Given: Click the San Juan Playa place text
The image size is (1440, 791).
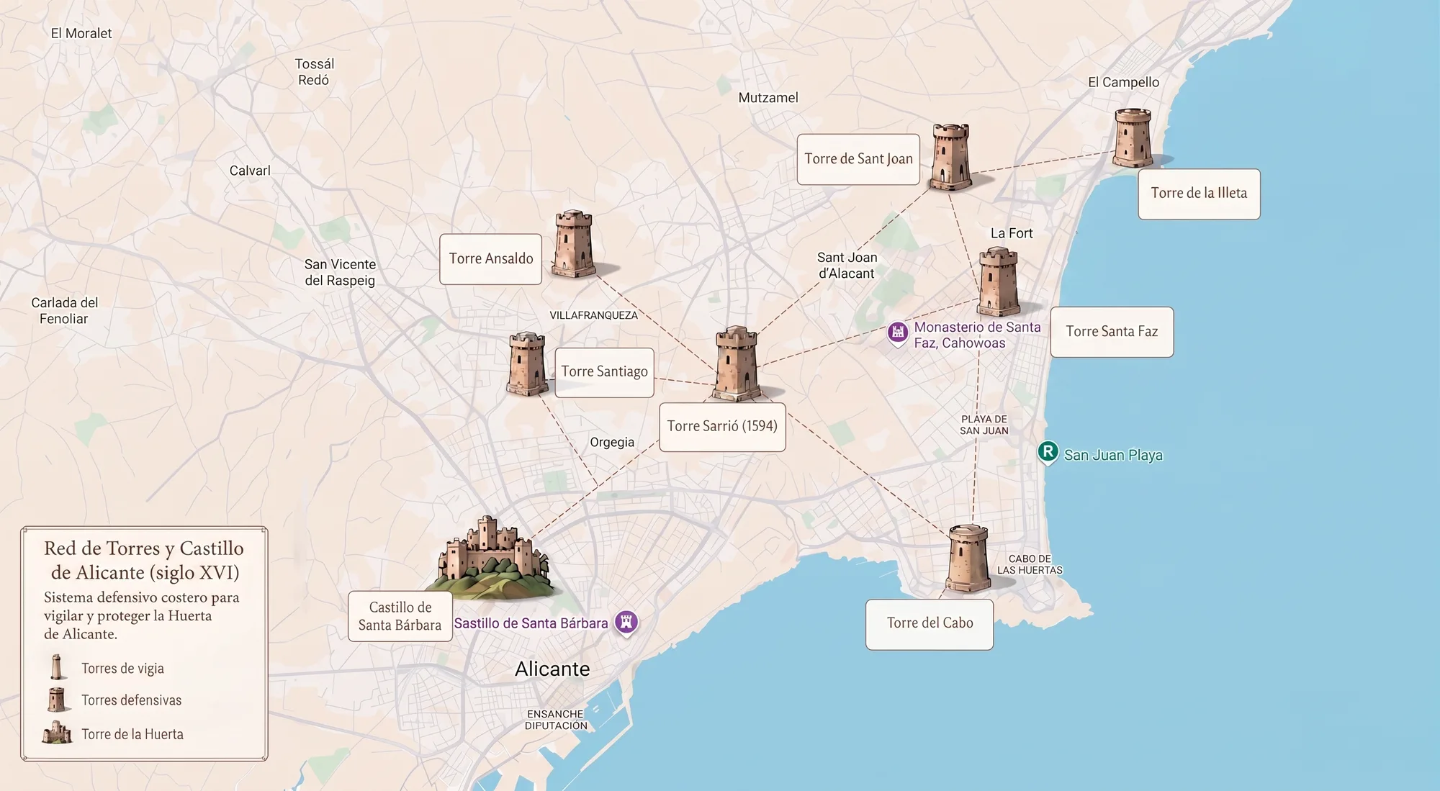Looking at the screenshot, I should (x=1113, y=455).
